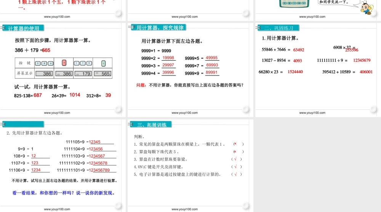Click the 1 7 9 key group
The height and width of the screenshot is (212, 381).
pos(83,63)
